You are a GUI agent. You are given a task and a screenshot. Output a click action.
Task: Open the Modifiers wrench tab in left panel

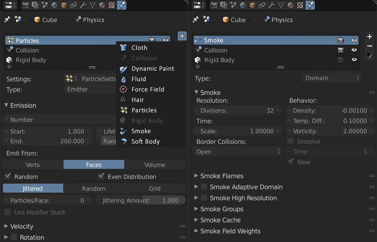83,5
